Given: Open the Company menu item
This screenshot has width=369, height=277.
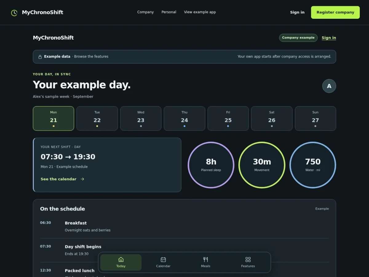Looking at the screenshot, I should (x=145, y=12).
